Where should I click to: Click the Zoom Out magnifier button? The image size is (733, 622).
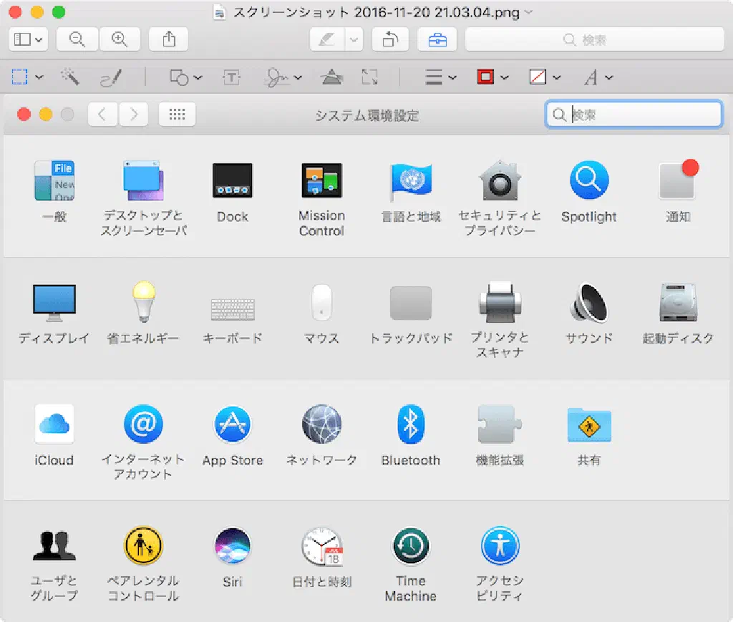77,40
